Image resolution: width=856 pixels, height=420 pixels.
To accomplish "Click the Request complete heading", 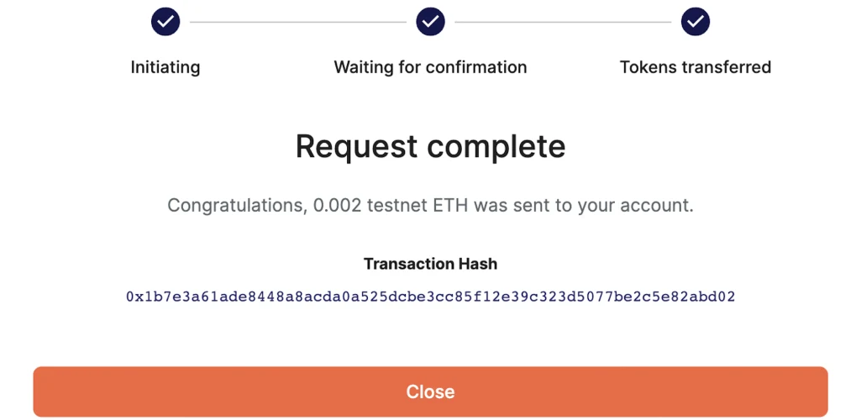I will click(x=430, y=146).
